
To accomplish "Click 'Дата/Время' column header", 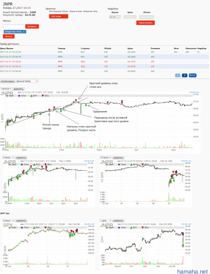I will tap(7, 48).
